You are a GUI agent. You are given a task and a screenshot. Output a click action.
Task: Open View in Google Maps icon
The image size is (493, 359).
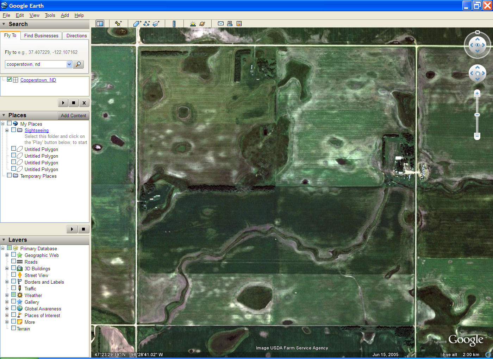(x=239, y=24)
